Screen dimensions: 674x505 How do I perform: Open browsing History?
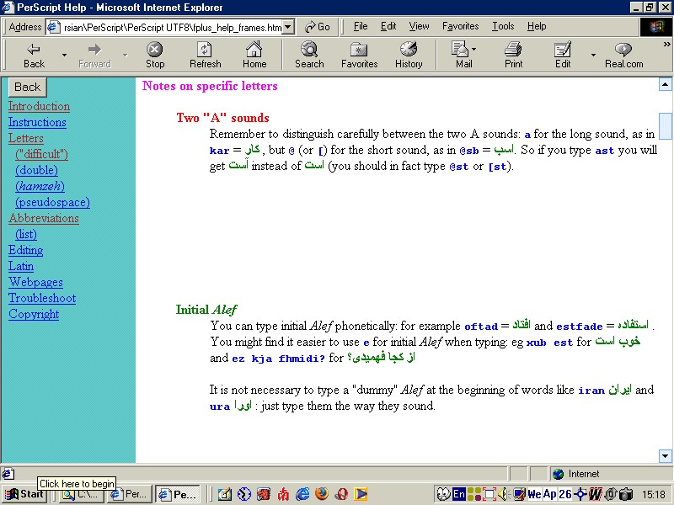pos(409,52)
